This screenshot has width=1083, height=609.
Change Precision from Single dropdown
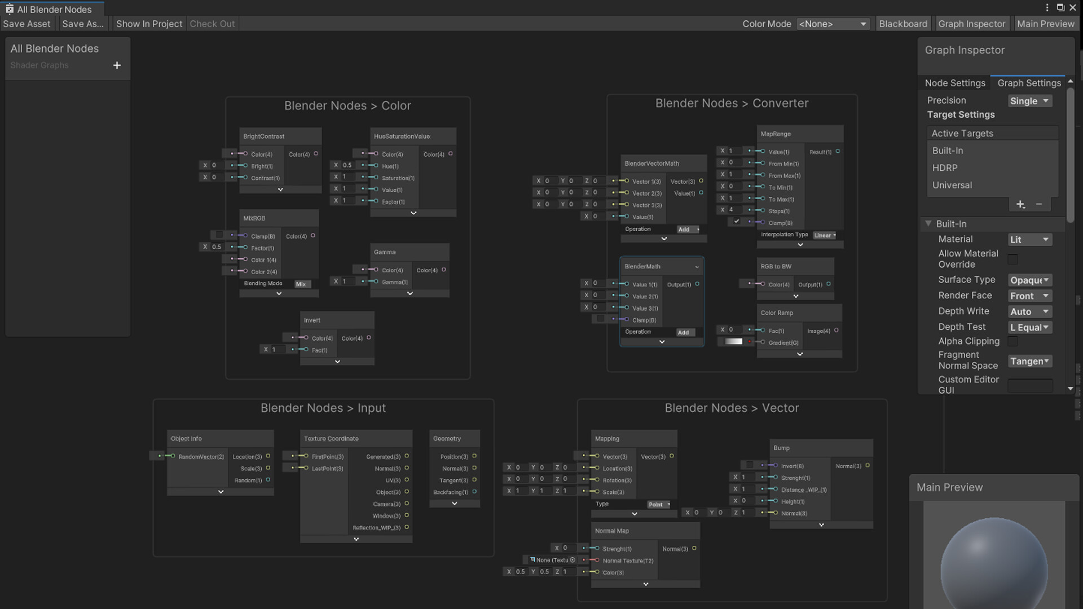(1029, 100)
